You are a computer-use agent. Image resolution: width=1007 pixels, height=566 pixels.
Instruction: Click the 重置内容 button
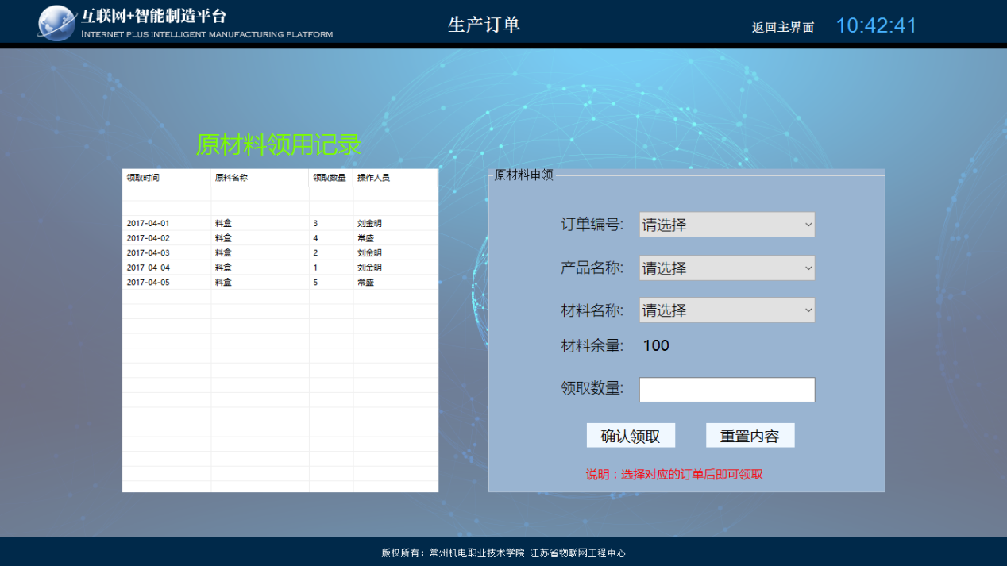(750, 436)
